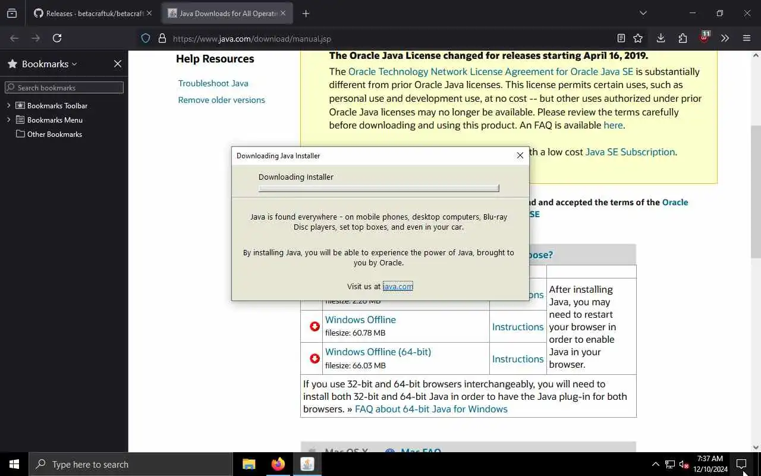Screen dimensions: 761x476
Task: Click the Search bookmarks field
Action: 64,87
